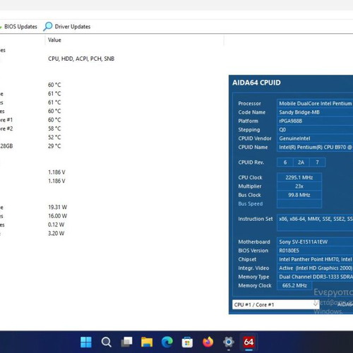Viewport: 353px width, 353px height.
Task: Click Stepping field 'Q0'
Action: pos(315,130)
